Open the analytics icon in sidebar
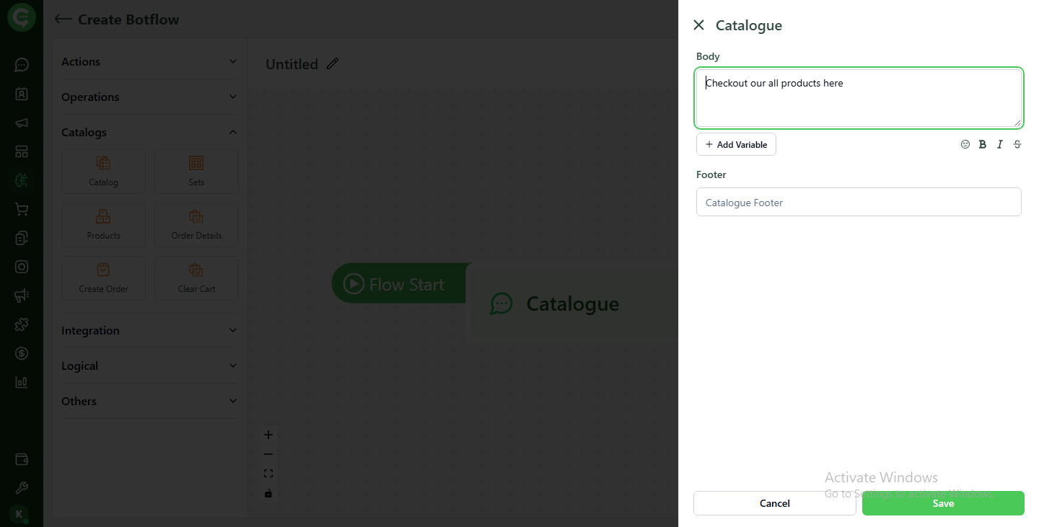1039x527 pixels. coord(21,382)
